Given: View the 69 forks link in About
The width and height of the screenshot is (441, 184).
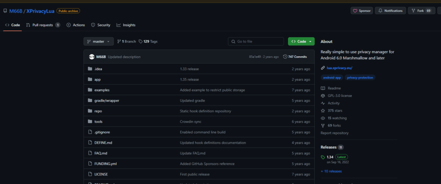Looking at the screenshot, I should tap(331, 126).
